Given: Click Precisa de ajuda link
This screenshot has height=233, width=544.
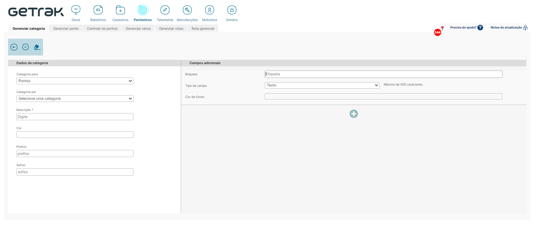Looking at the screenshot, I should [x=463, y=28].
